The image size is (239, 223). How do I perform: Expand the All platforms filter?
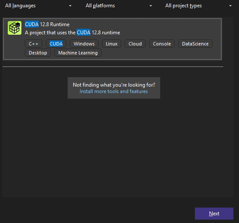click(119, 6)
